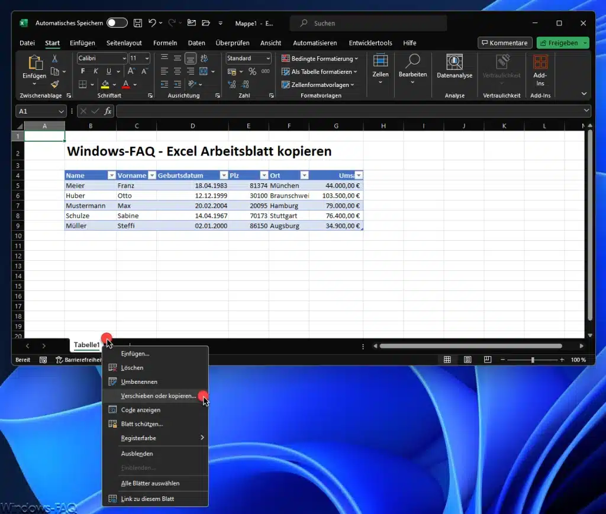Click the formula bar input field
The image size is (606, 514).
[350, 111]
